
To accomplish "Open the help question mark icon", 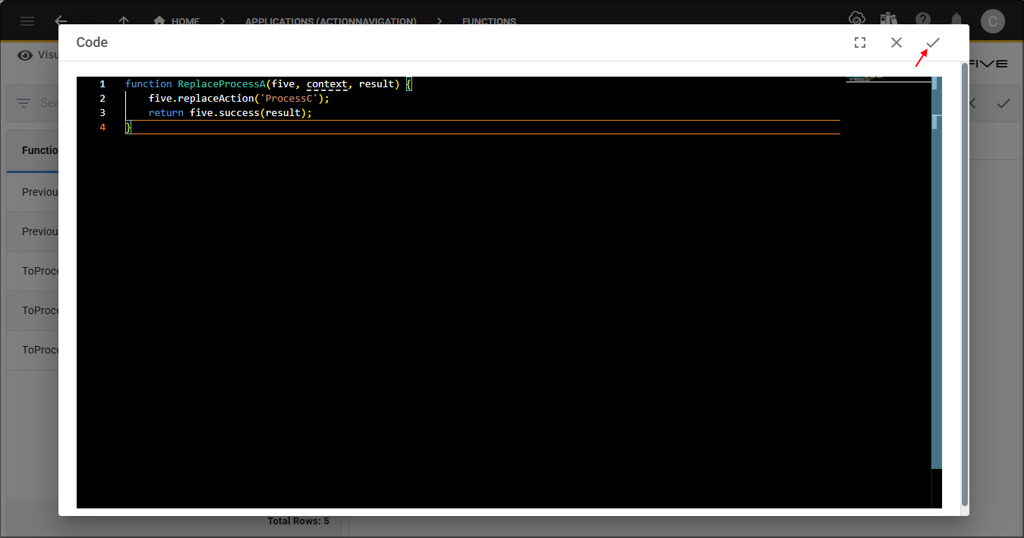I will click(922, 19).
